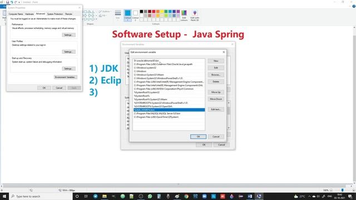Select the triangle shape in Paint's Shapes gallery
Viewport: 356px width, 200px height.
tap(93, 12)
